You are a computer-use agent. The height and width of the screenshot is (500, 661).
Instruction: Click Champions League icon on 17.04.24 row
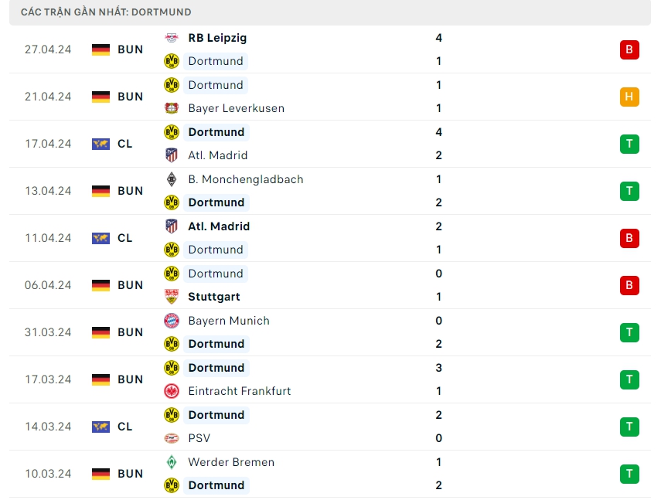click(x=101, y=144)
